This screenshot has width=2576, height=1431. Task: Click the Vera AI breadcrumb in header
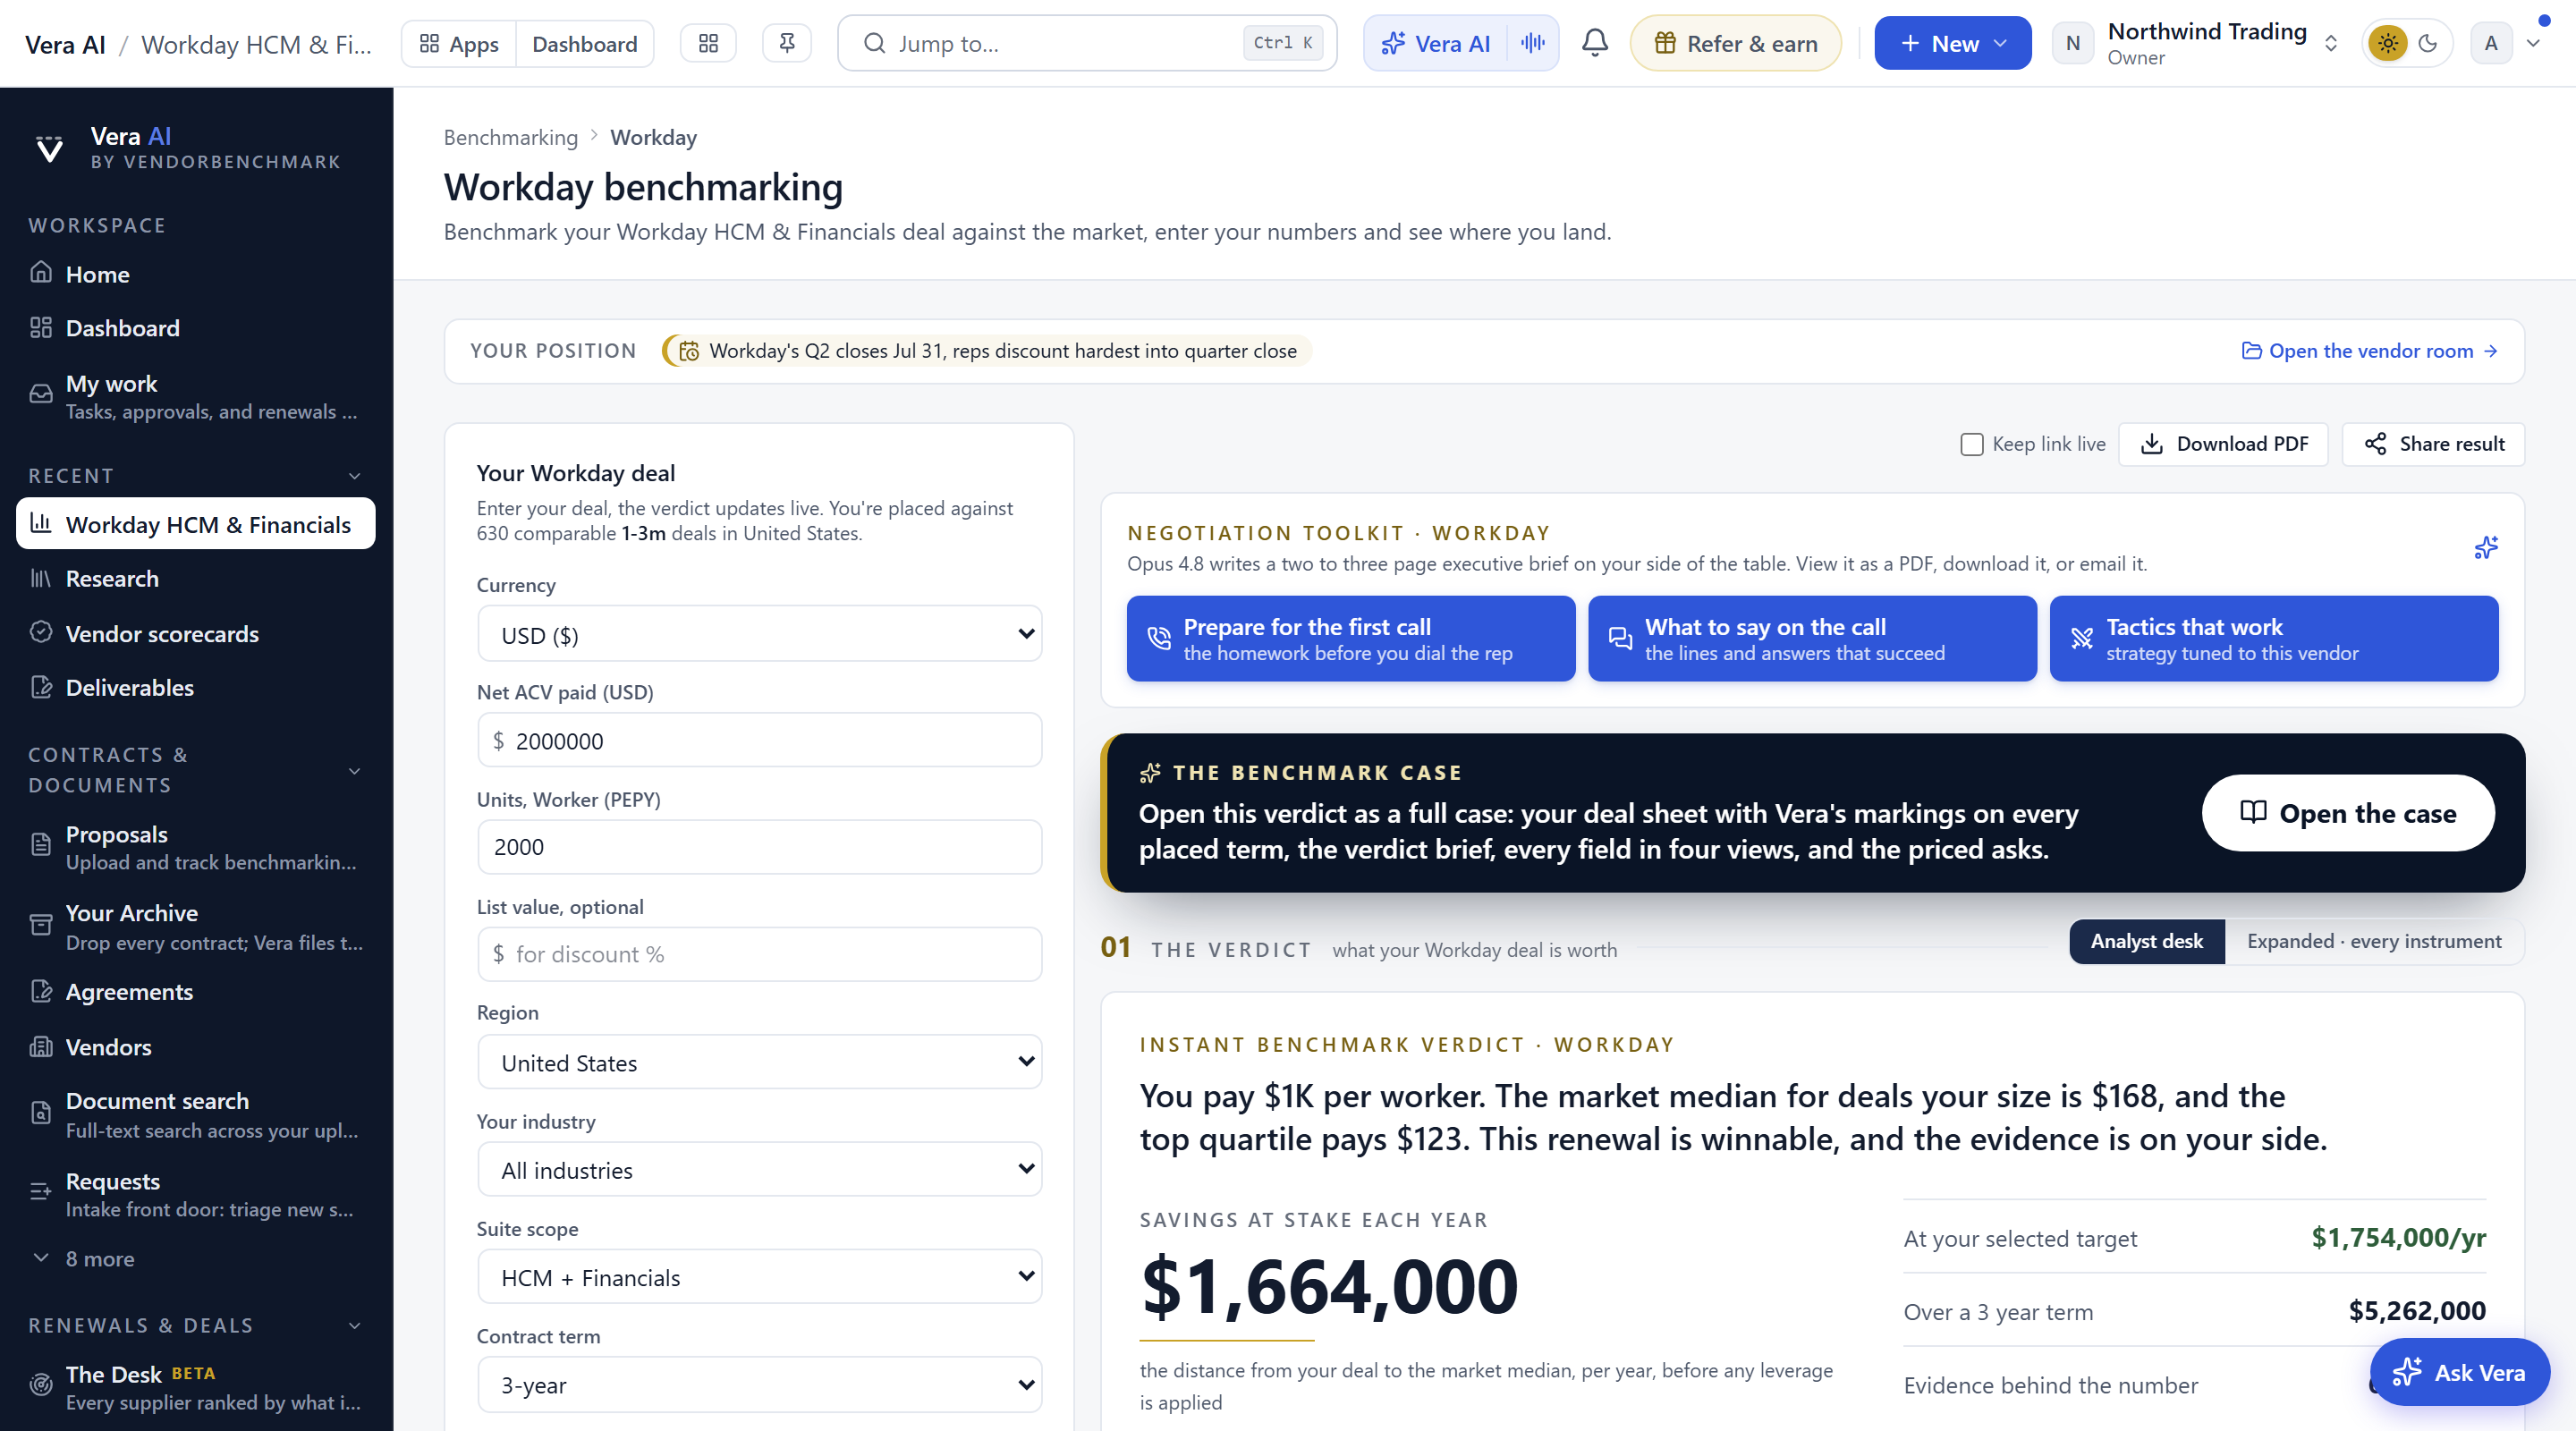click(65, 44)
